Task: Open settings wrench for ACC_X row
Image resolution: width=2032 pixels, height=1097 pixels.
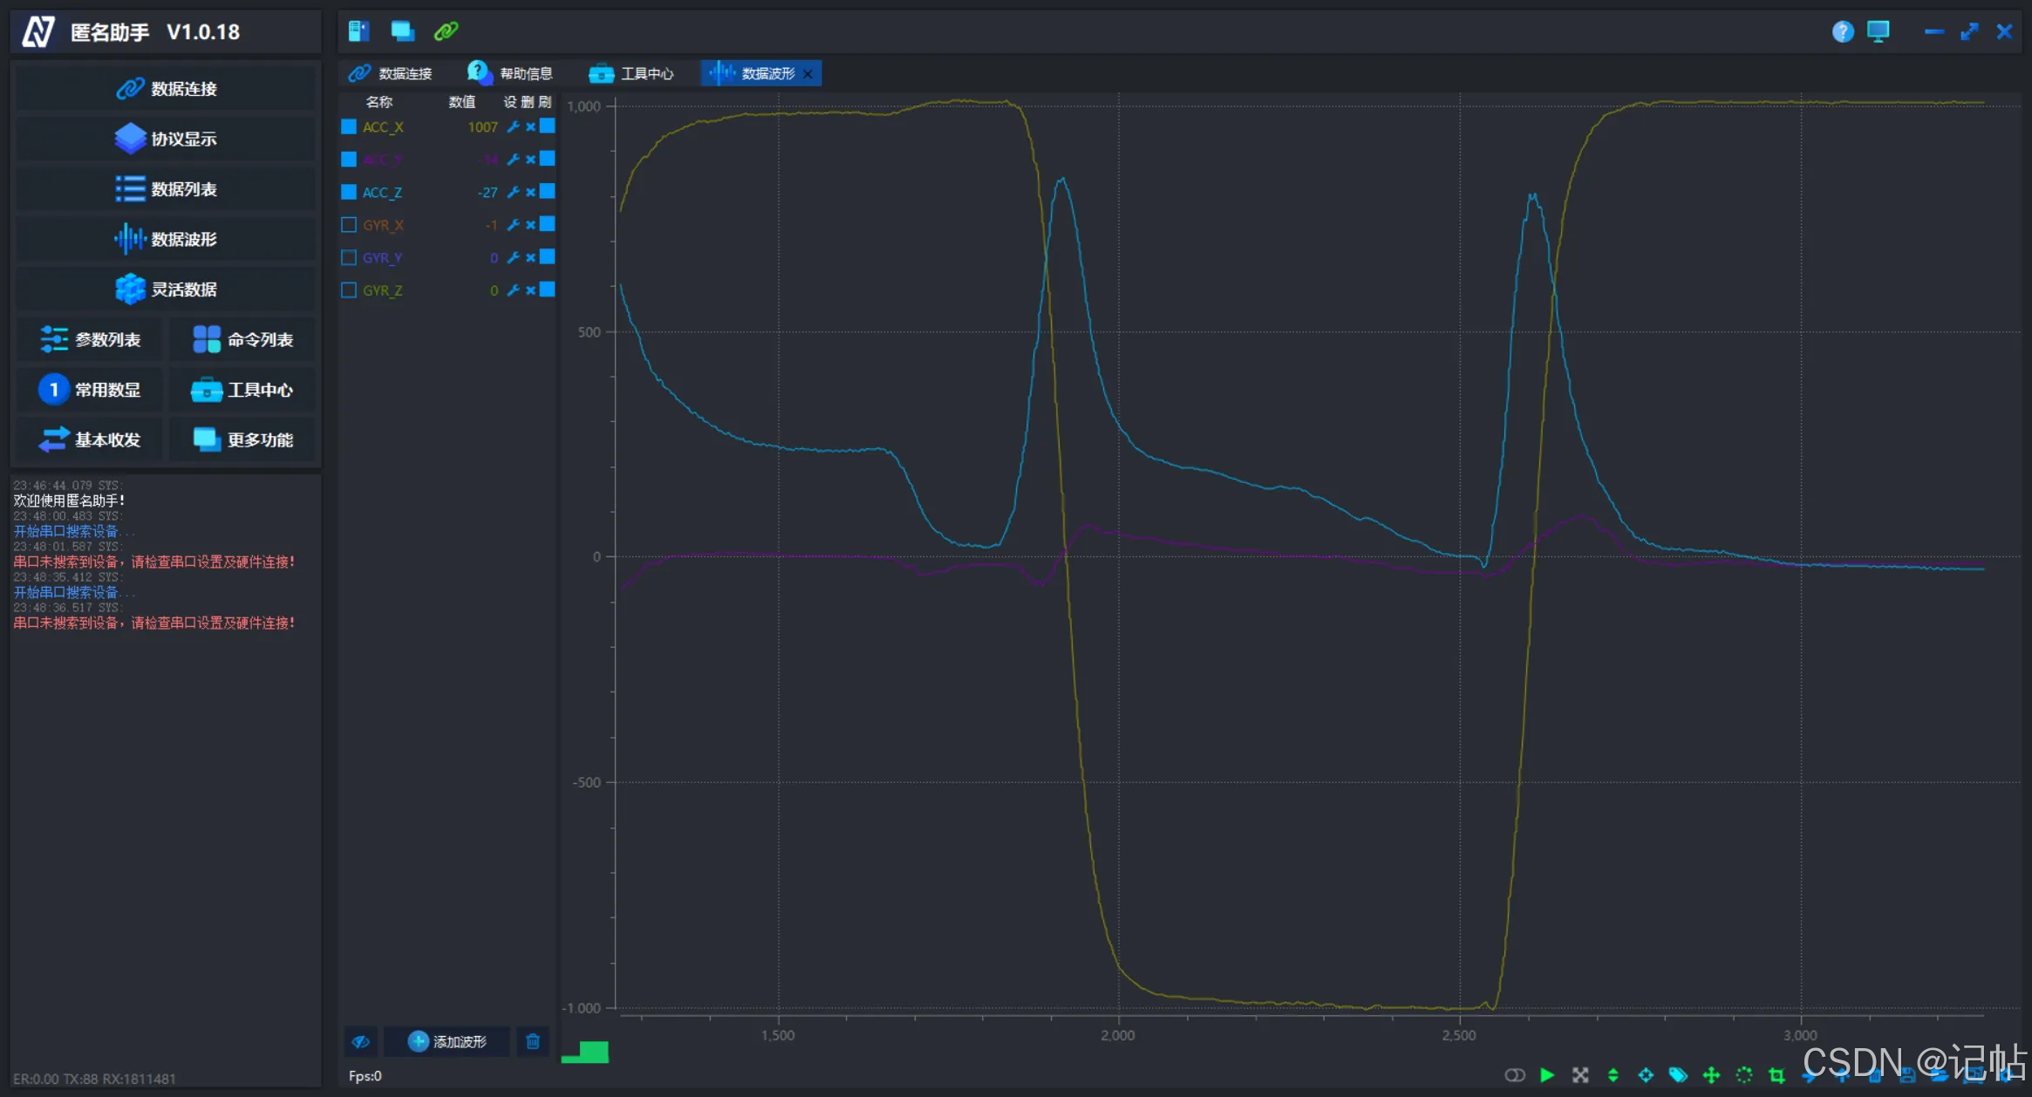Action: click(x=514, y=126)
